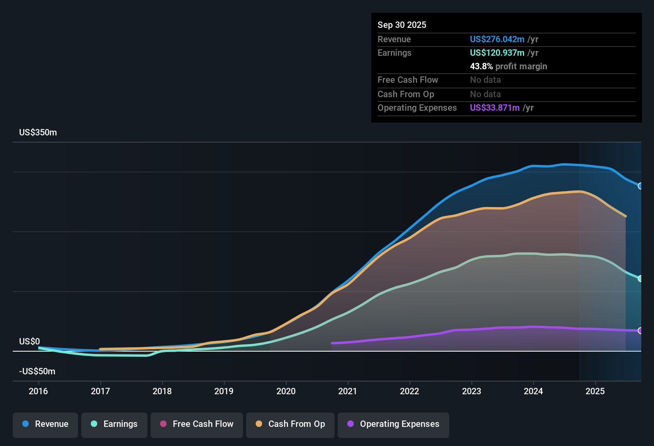Click the shaded forecast region of the chart
654x446 pixels.
609,259
